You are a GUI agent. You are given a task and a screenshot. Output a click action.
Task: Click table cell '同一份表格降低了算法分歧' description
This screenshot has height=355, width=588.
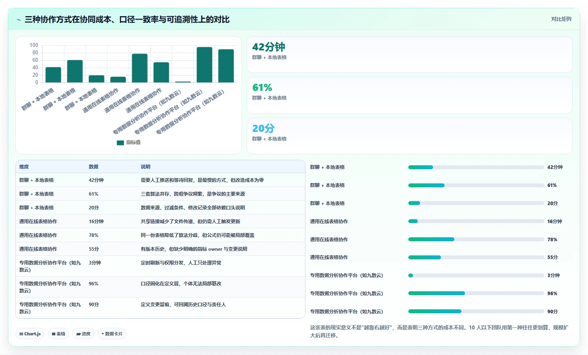pos(197,235)
